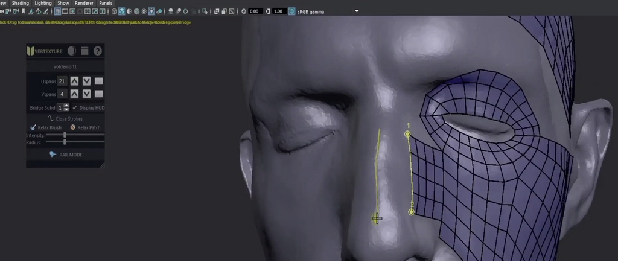Viewport: 618px width, 271px height.
Task: Open the Shading menu
Action: pos(21,3)
